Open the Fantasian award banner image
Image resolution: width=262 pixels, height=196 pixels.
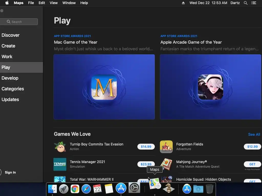211,87
